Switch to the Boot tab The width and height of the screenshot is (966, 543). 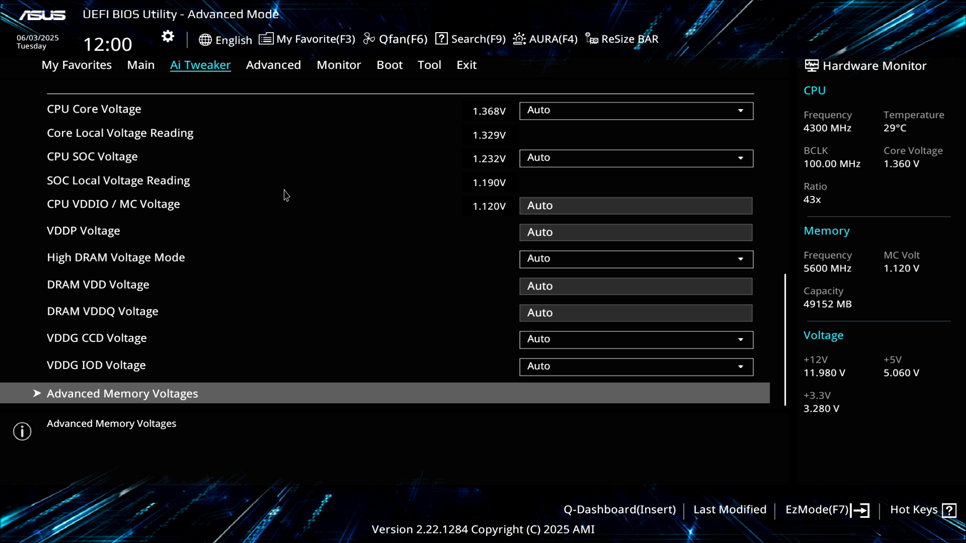pos(389,65)
